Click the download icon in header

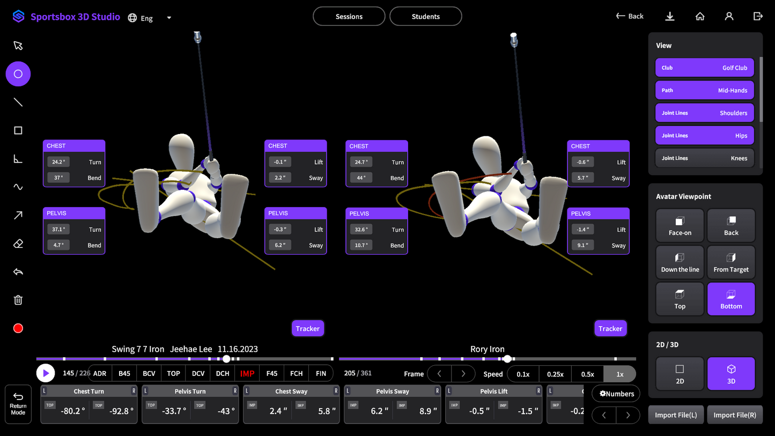coord(670,17)
